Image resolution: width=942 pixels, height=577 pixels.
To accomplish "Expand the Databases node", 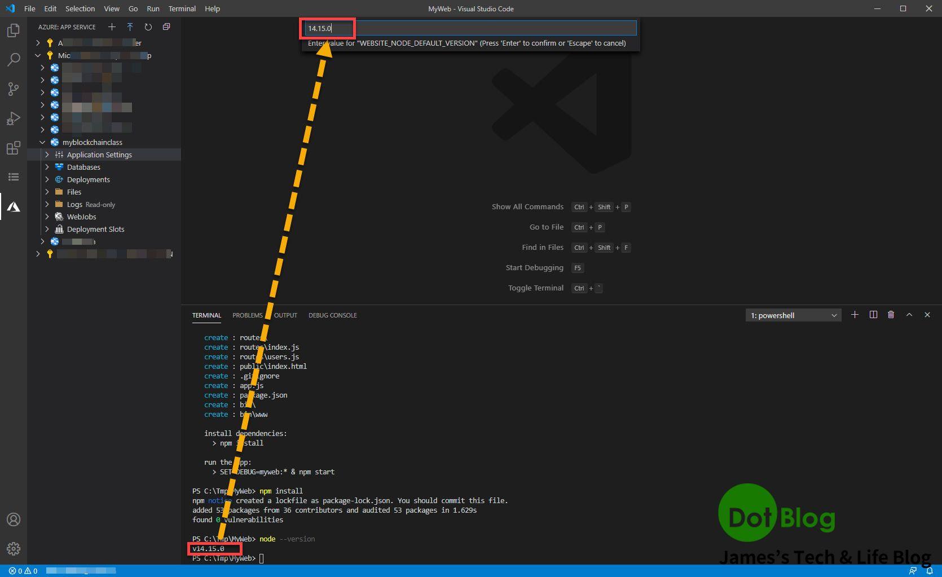I will [47, 167].
